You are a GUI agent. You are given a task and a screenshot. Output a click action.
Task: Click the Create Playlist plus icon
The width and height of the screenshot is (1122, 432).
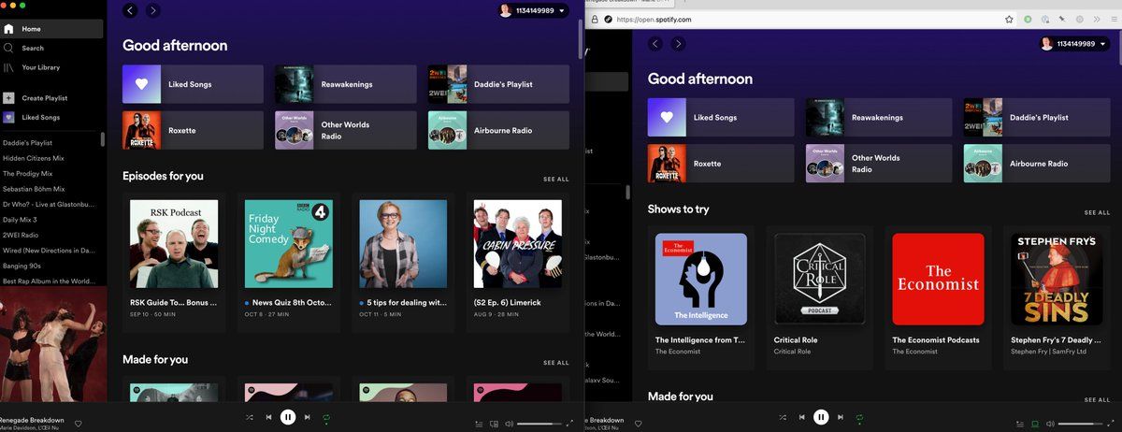9,98
